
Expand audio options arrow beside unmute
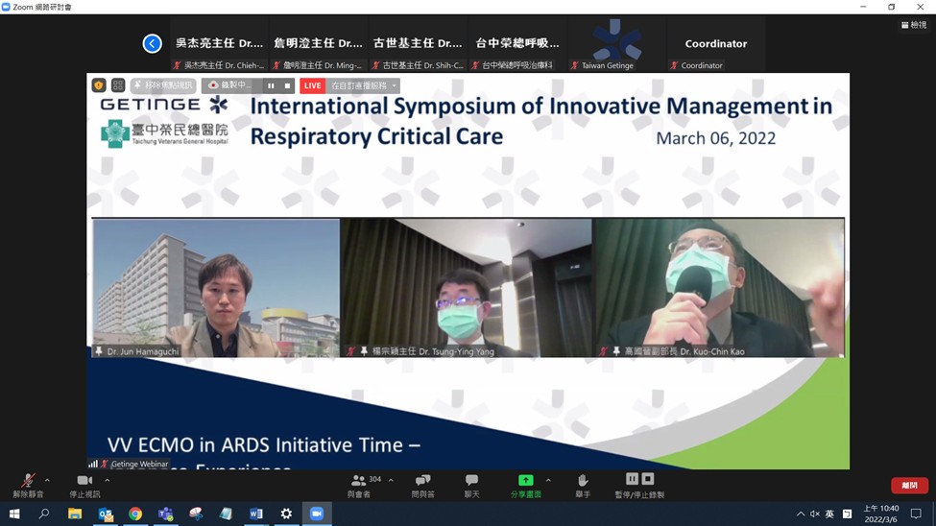pos(47,480)
